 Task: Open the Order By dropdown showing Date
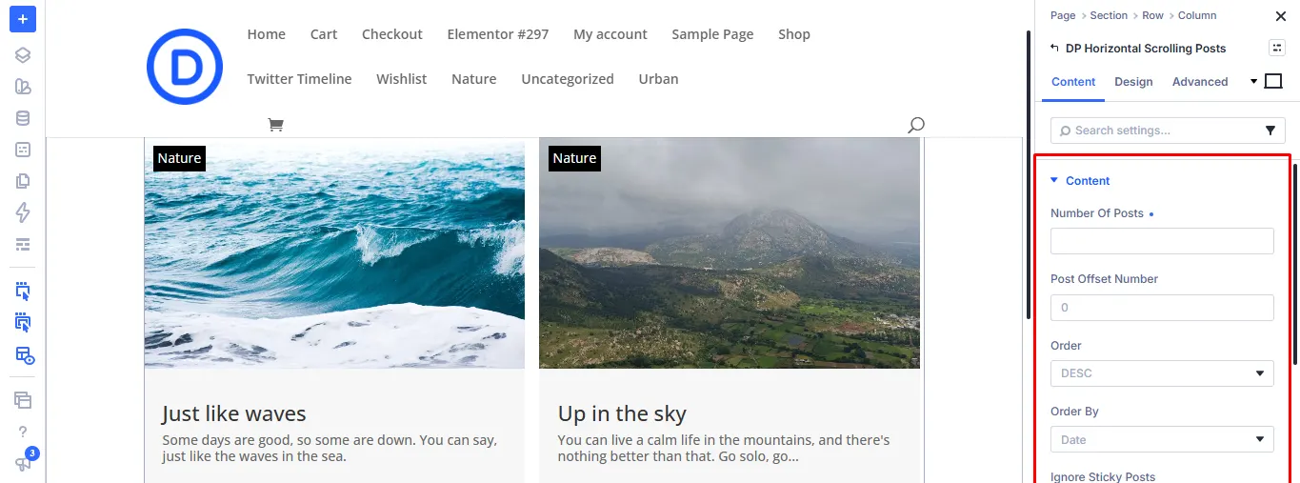click(x=1162, y=439)
